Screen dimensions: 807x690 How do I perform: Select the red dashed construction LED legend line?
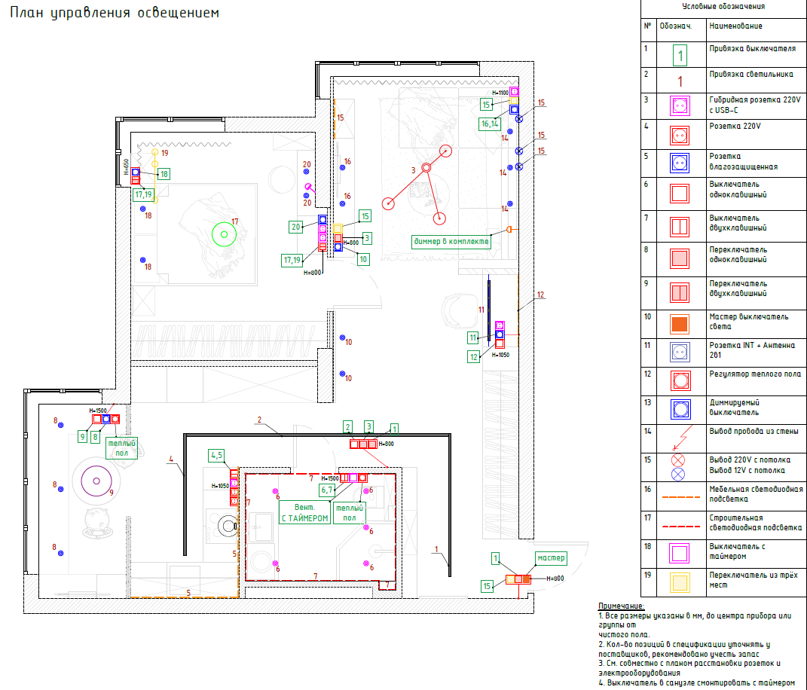[681, 527]
